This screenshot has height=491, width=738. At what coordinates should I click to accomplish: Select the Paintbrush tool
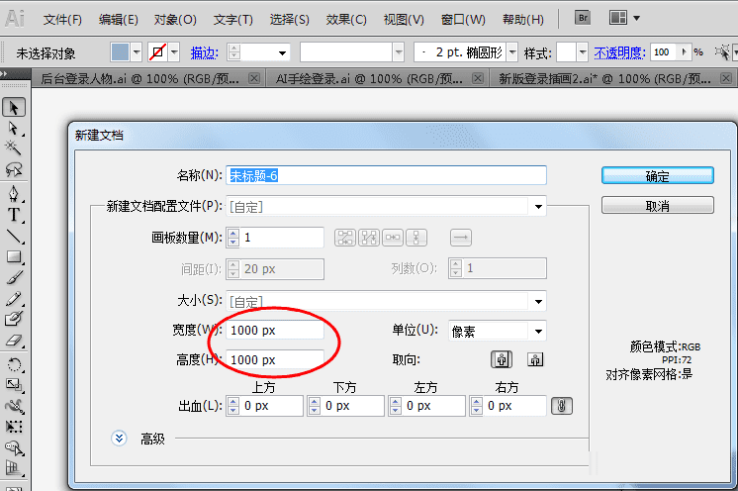click(14, 277)
